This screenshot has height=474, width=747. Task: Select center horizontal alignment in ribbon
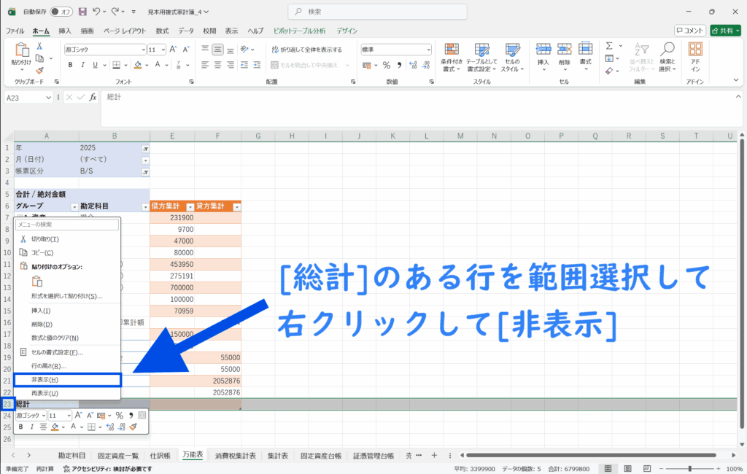tap(217, 65)
